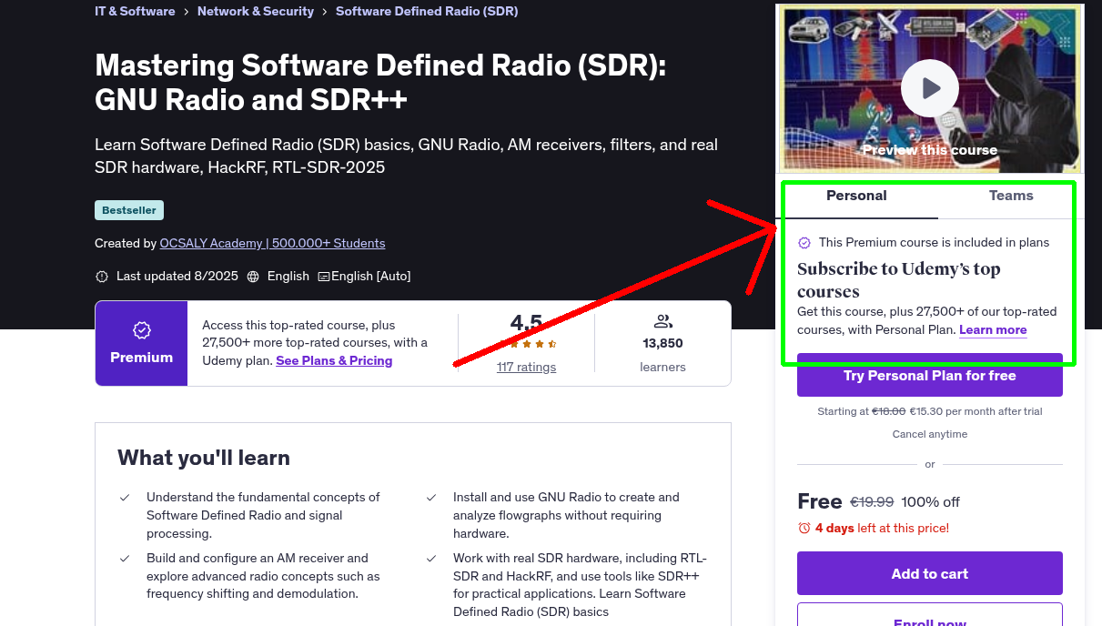The height and width of the screenshot is (626, 1102).
Task: Click the 'Subscribe to Udemy's top courses' heading
Action: [899, 279]
